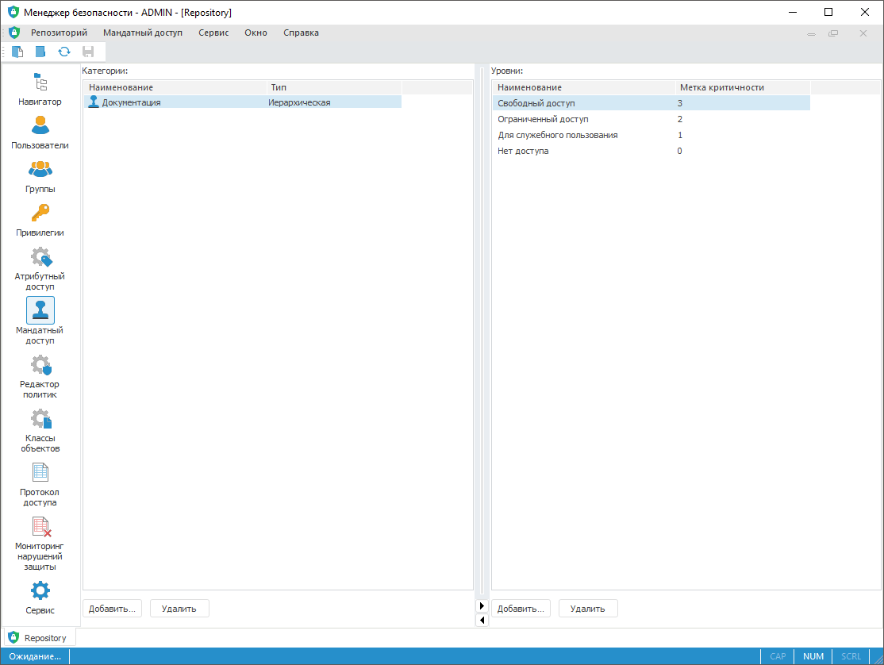Open the Мандатный доступ menu
The height and width of the screenshot is (665, 884).
point(143,33)
